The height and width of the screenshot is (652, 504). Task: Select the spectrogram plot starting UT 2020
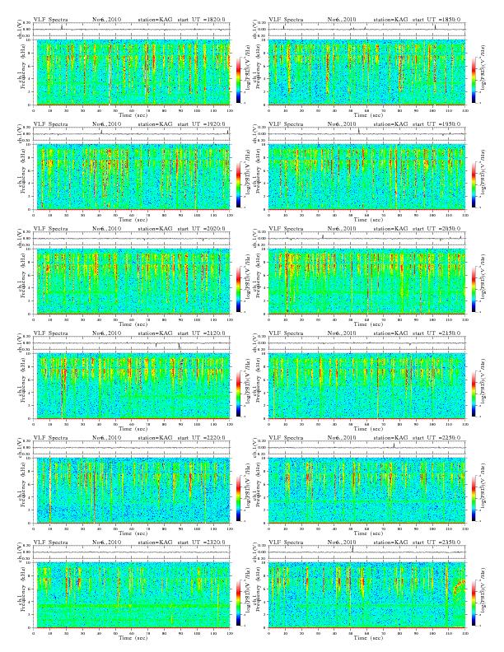pos(132,282)
